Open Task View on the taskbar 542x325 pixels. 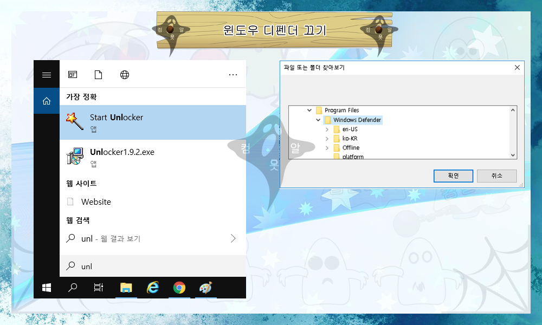click(99, 287)
